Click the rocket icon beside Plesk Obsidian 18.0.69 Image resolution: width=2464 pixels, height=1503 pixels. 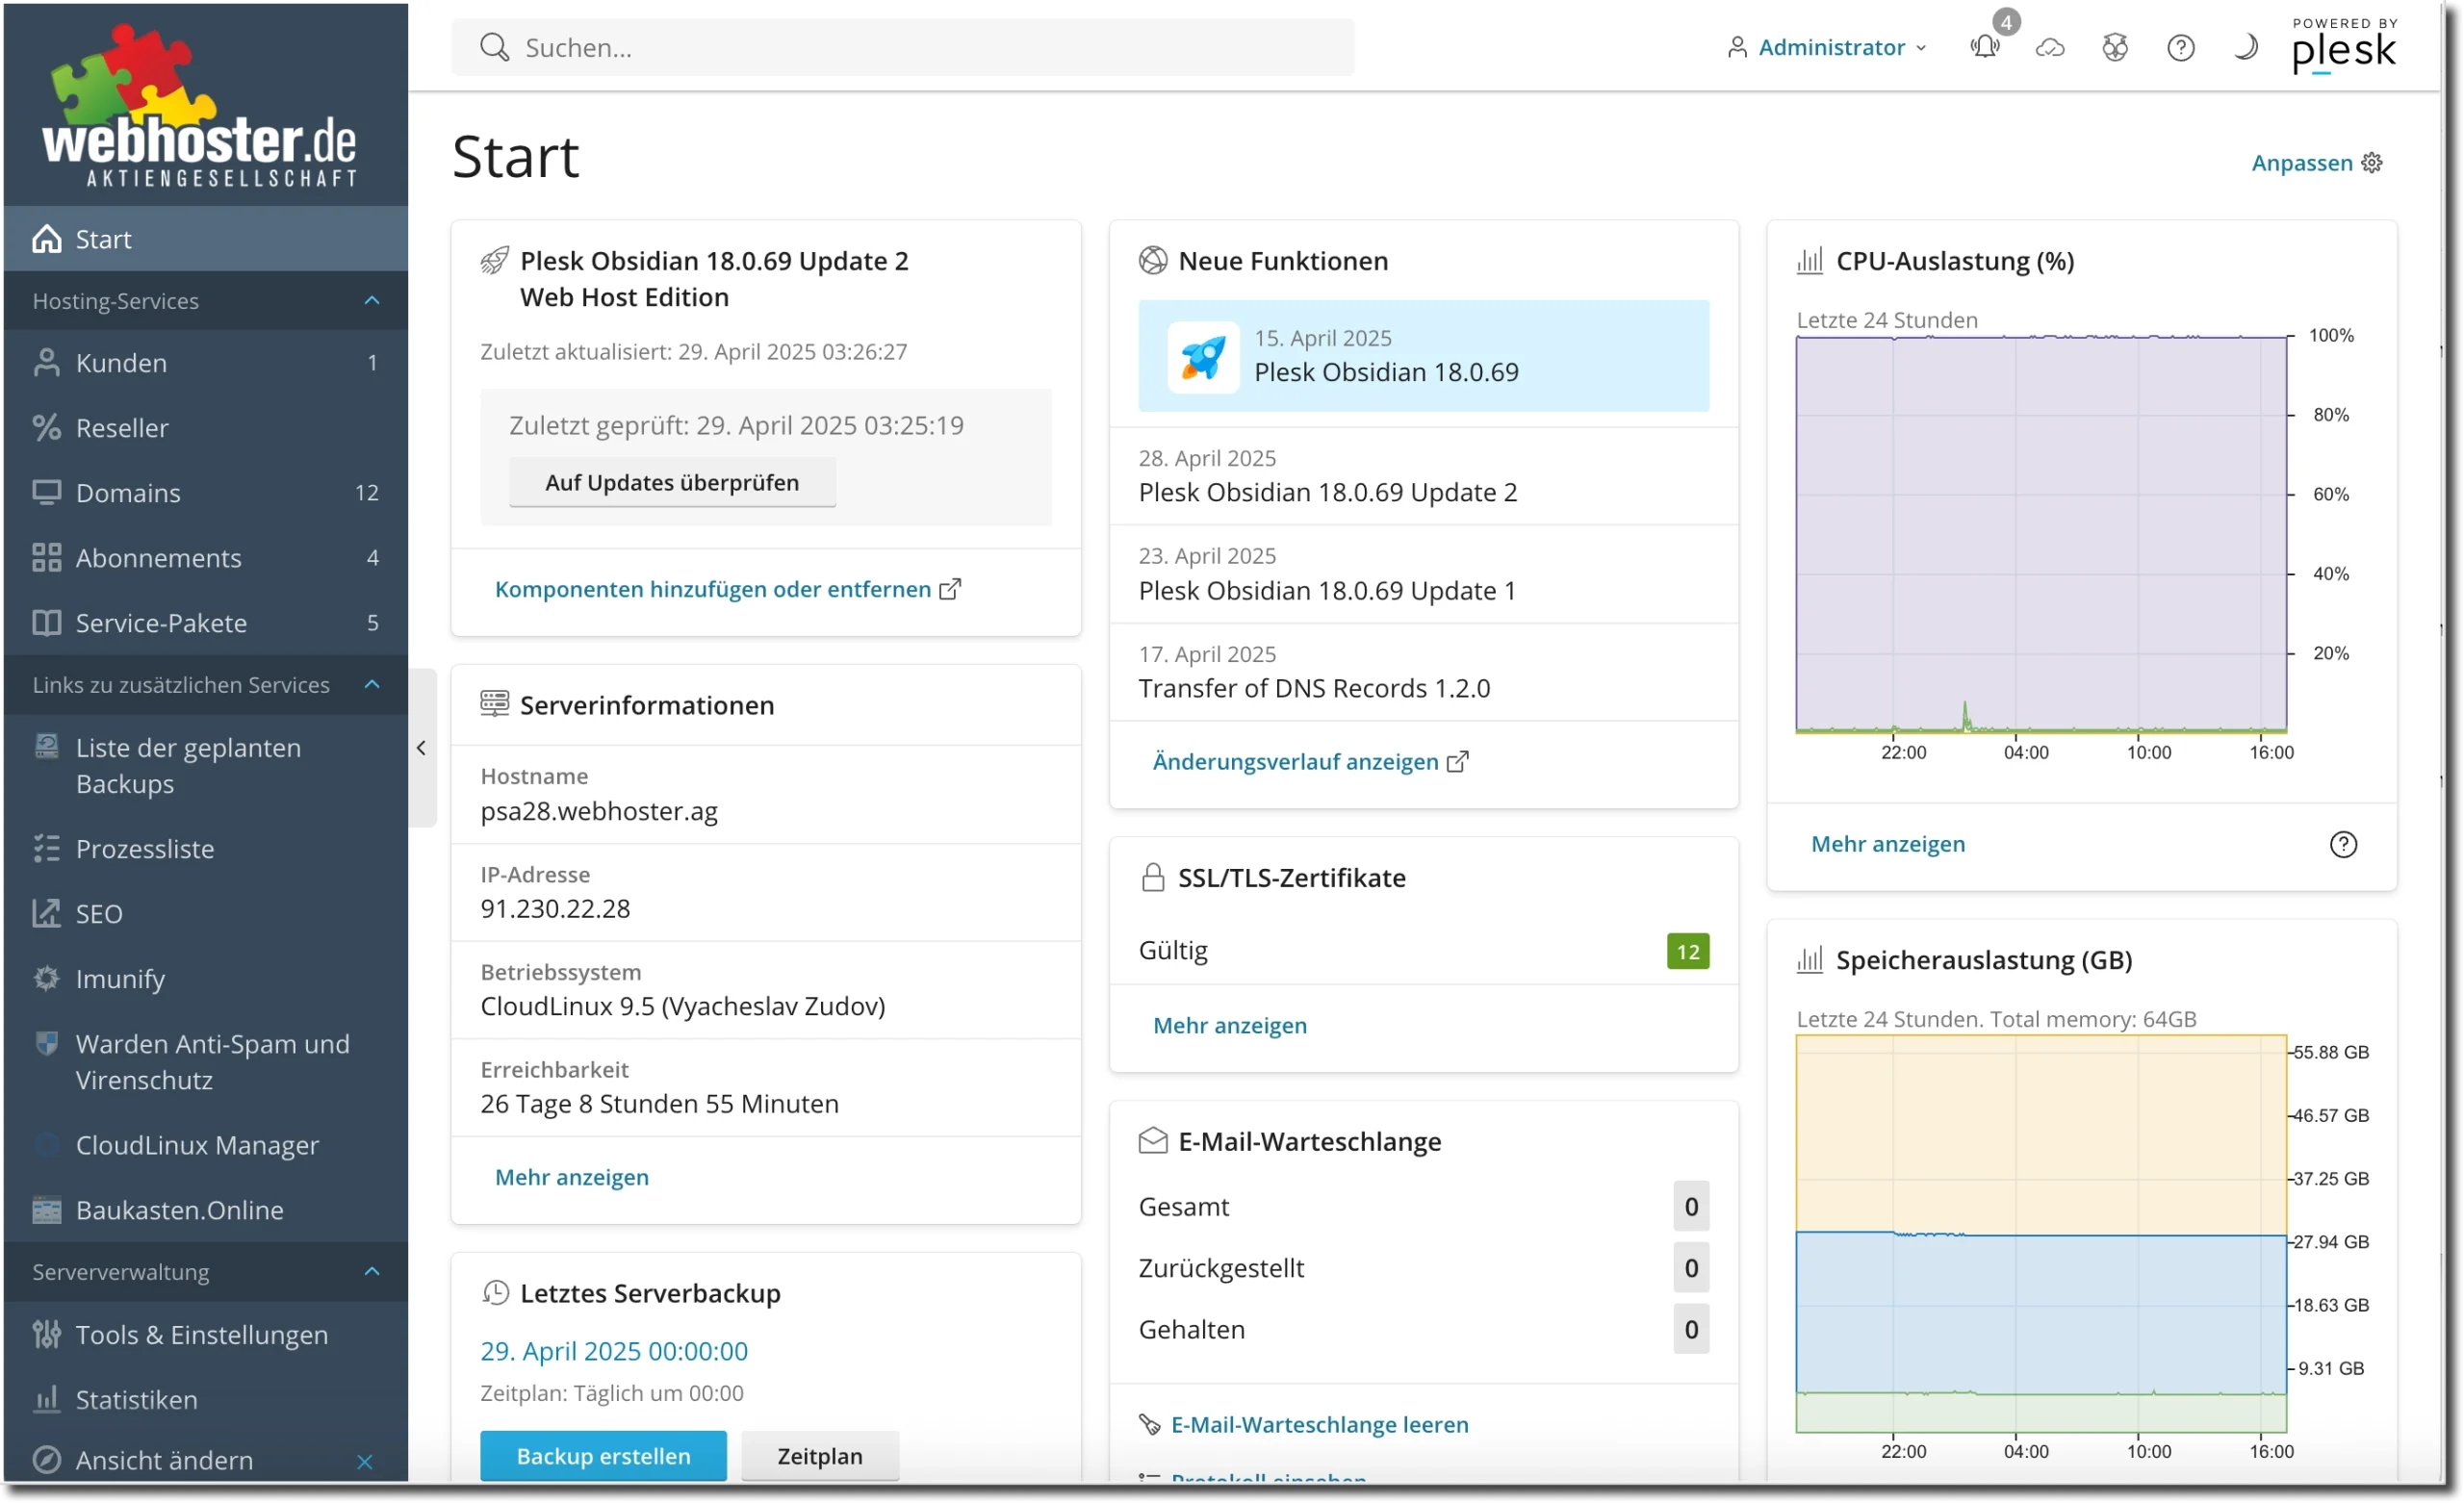coord(1203,356)
